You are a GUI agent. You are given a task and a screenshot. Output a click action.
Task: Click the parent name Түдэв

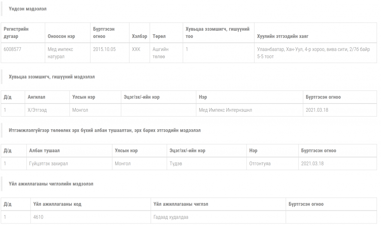(x=176, y=163)
